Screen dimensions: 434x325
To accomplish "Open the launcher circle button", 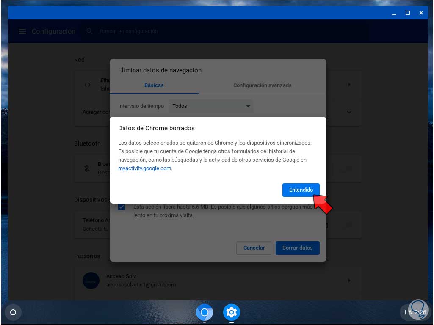I will pyautogui.click(x=13, y=312).
